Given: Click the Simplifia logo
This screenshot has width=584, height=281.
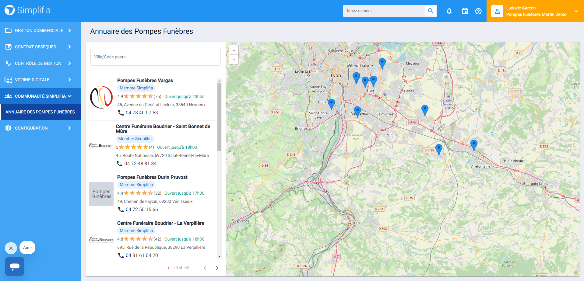Looking at the screenshot, I should tap(27, 10).
